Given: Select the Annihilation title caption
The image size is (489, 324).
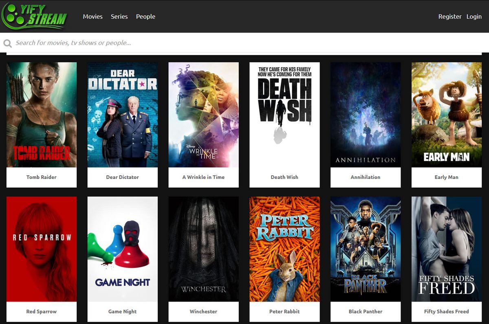Looking at the screenshot, I should (366, 177).
